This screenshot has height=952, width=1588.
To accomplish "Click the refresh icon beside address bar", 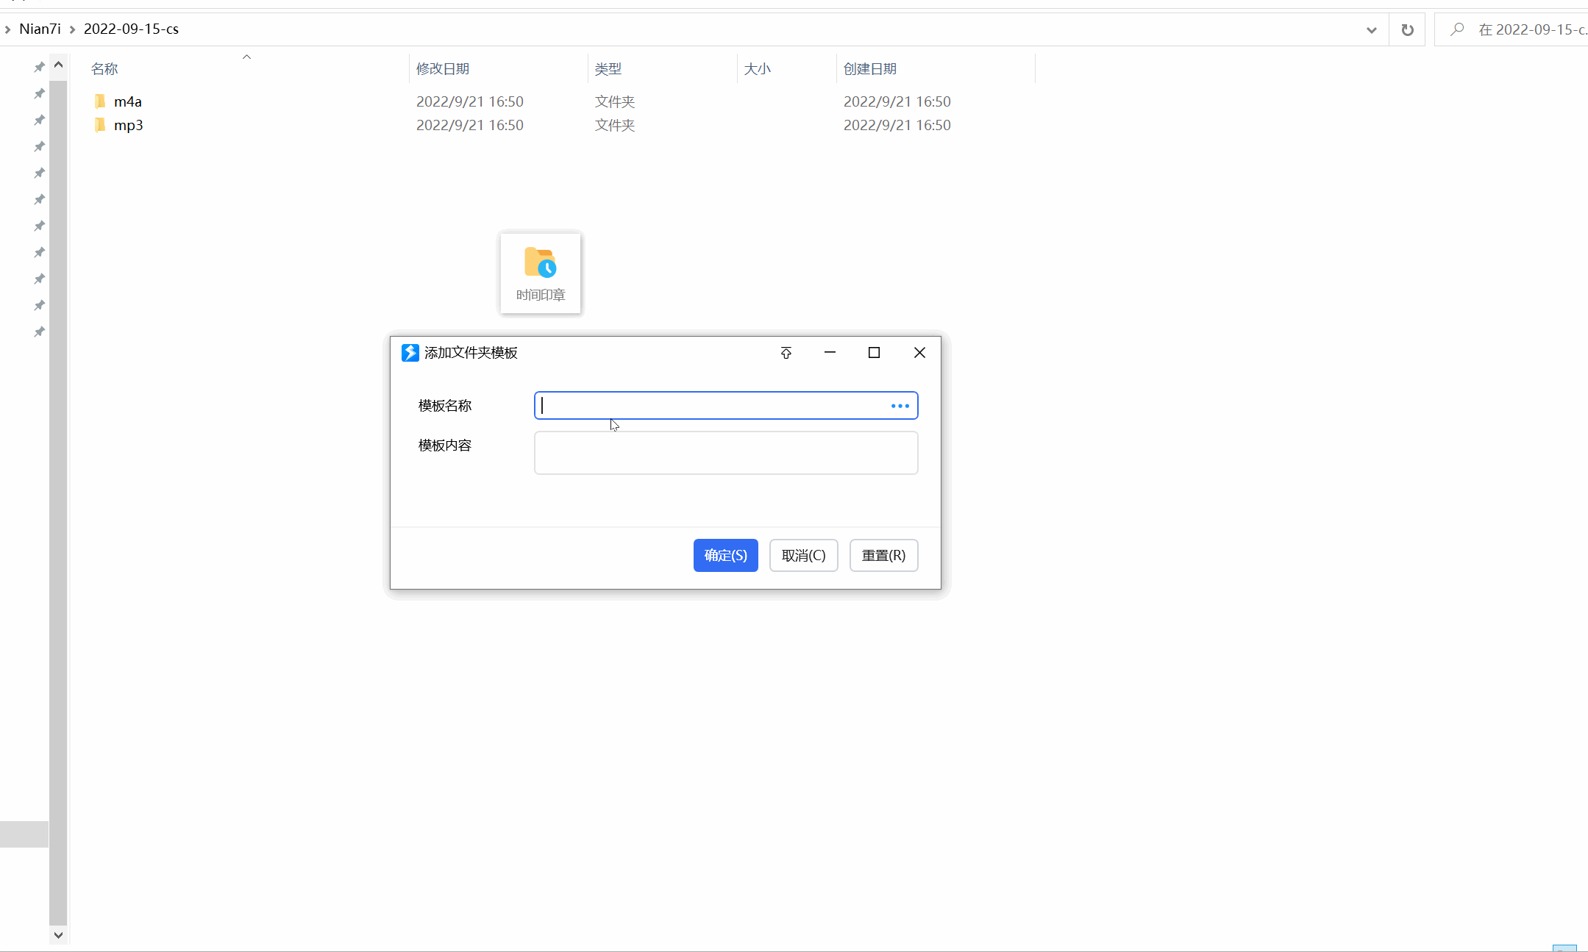I will [1407, 29].
